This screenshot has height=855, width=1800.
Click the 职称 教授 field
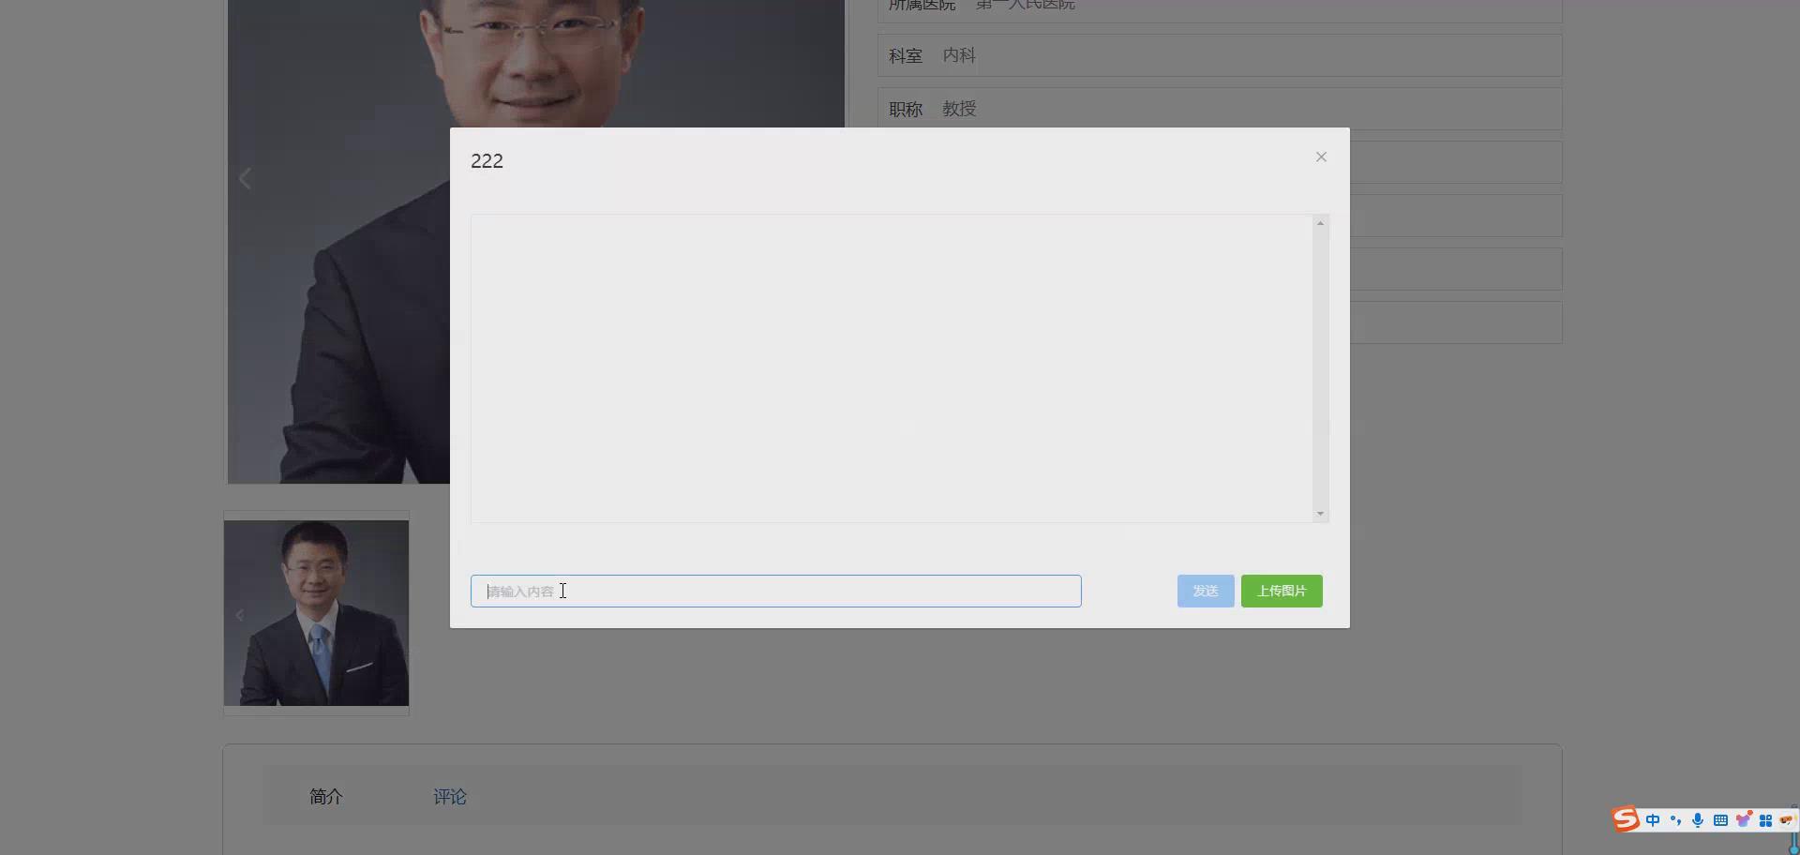1220,109
